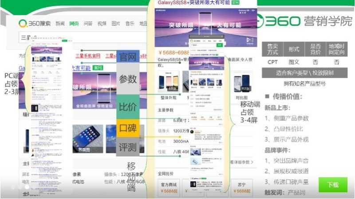Click the CPT table cell

(272, 62)
